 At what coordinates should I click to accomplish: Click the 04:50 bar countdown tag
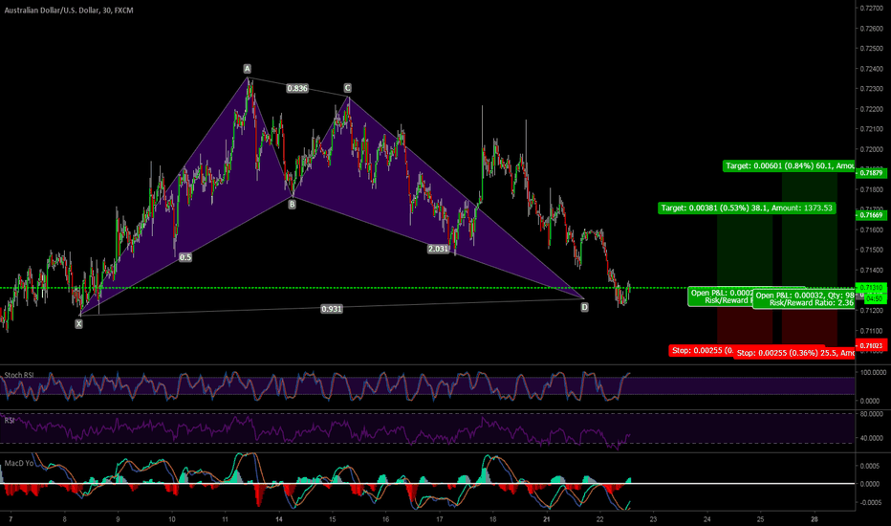[874, 298]
